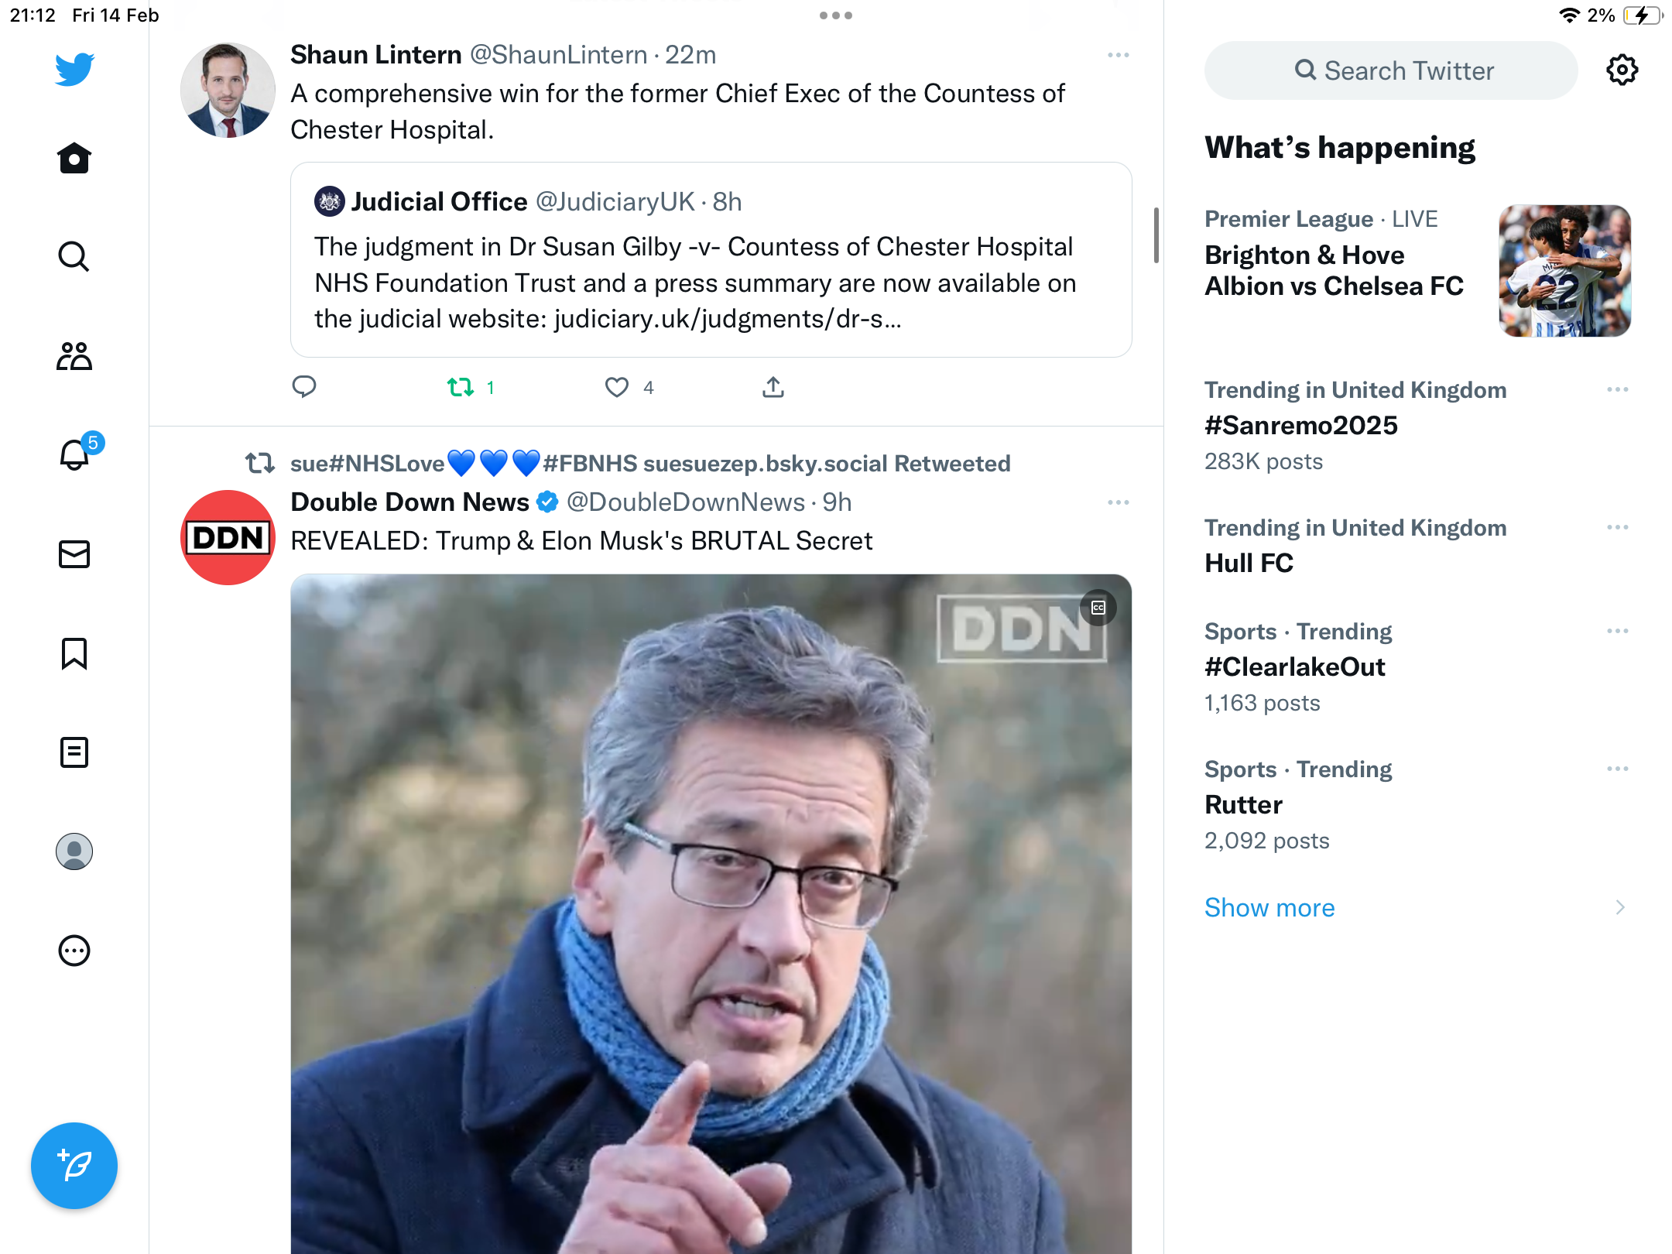Click the Show more trends link

tap(1269, 907)
